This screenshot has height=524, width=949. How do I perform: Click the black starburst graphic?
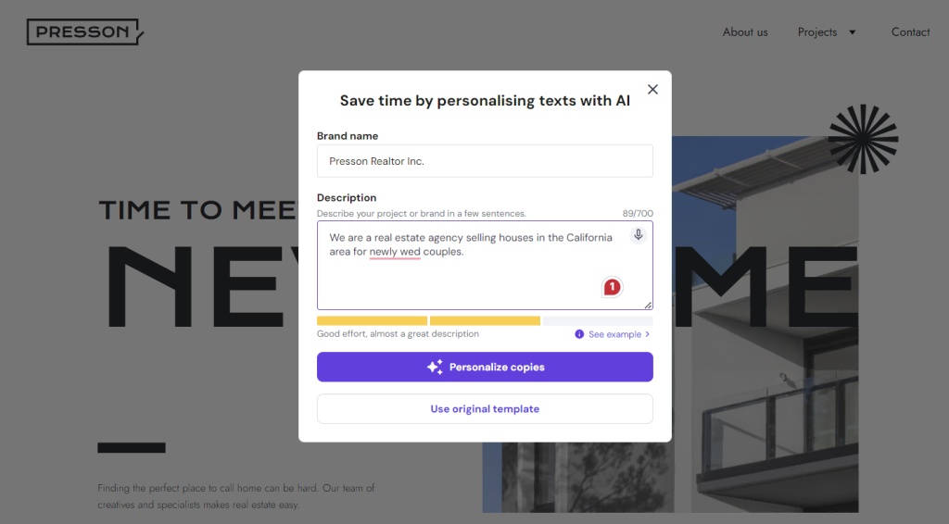tap(863, 139)
